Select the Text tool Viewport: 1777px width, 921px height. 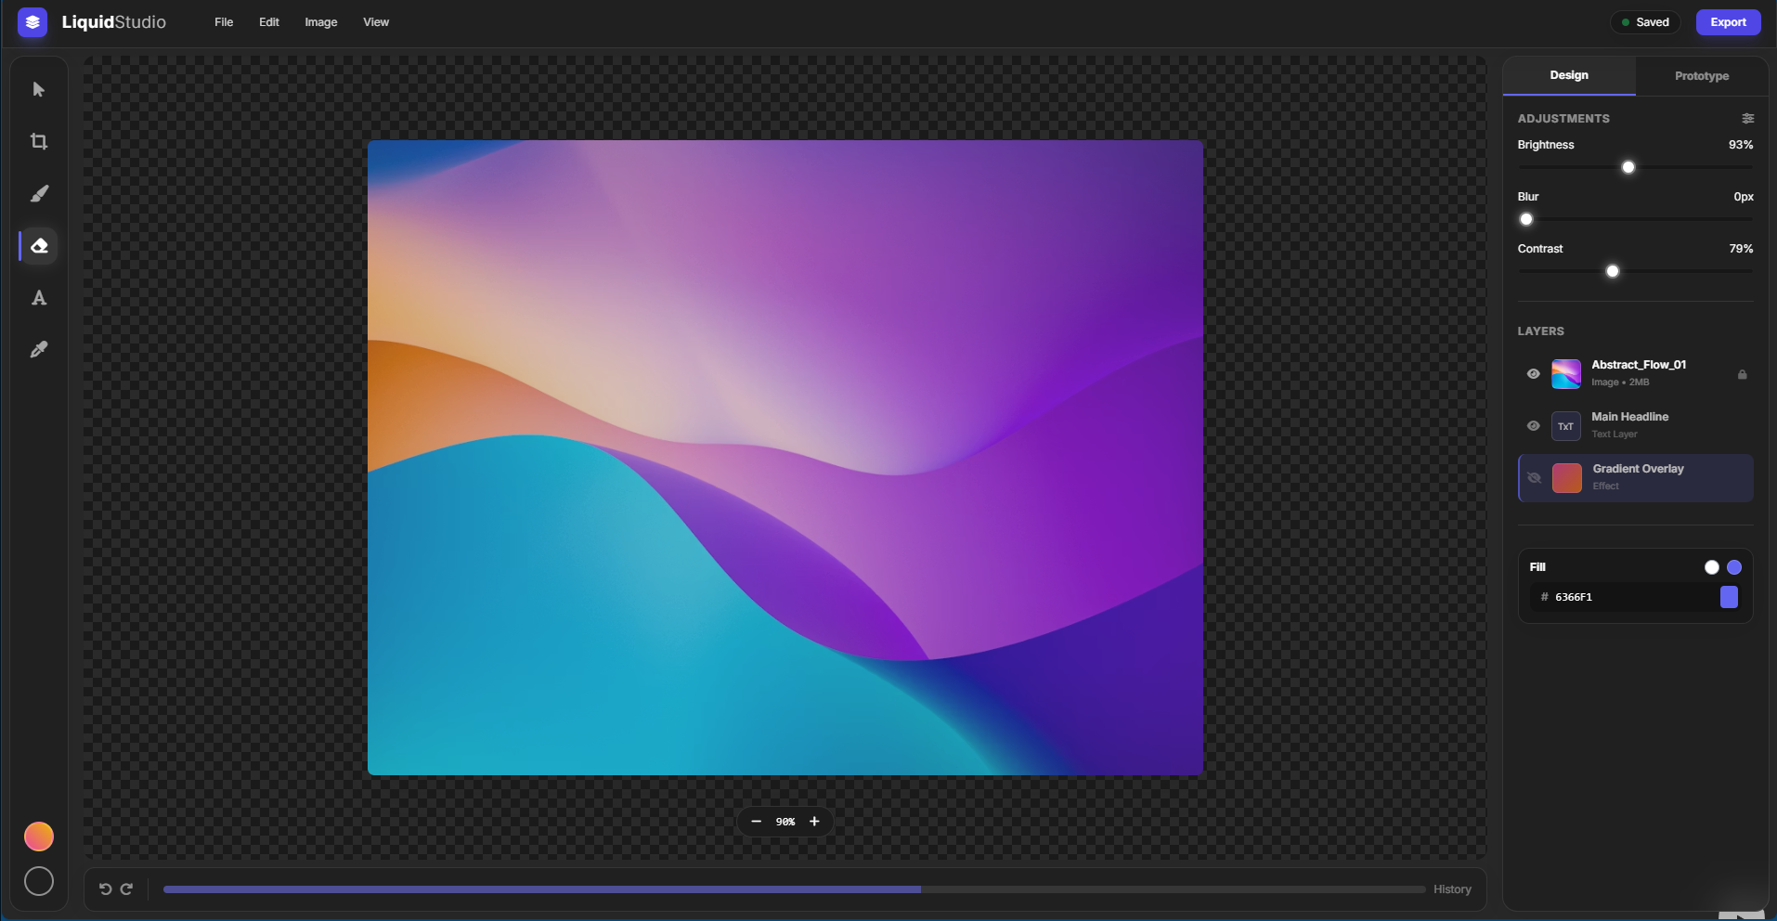pyautogui.click(x=38, y=297)
